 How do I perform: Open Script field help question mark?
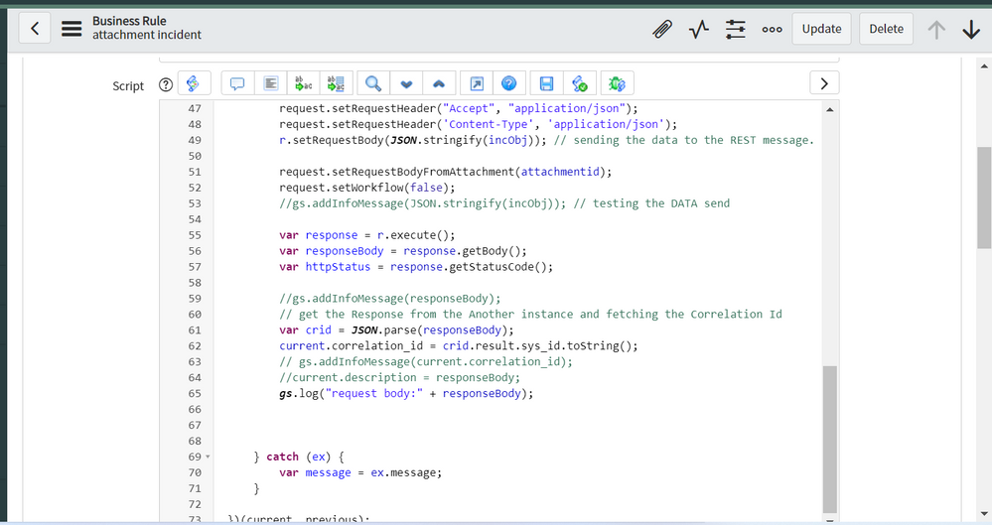(166, 84)
